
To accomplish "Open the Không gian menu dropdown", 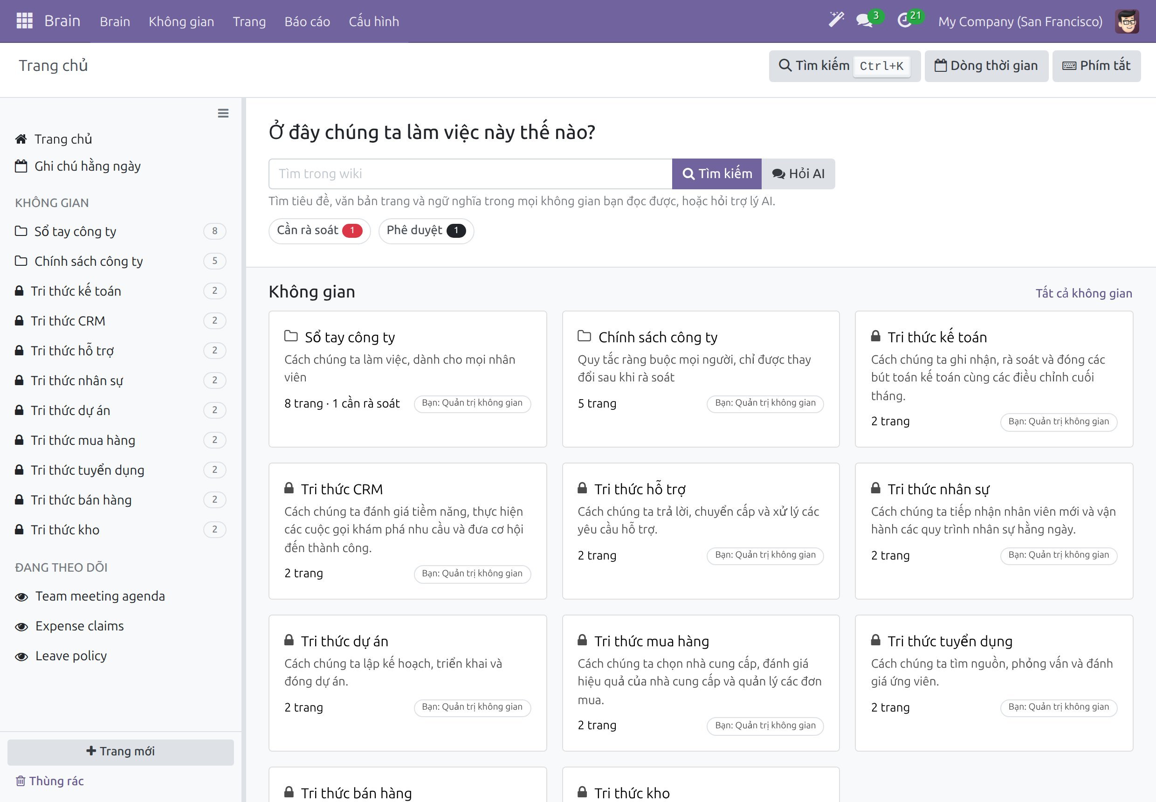I will pyautogui.click(x=181, y=21).
